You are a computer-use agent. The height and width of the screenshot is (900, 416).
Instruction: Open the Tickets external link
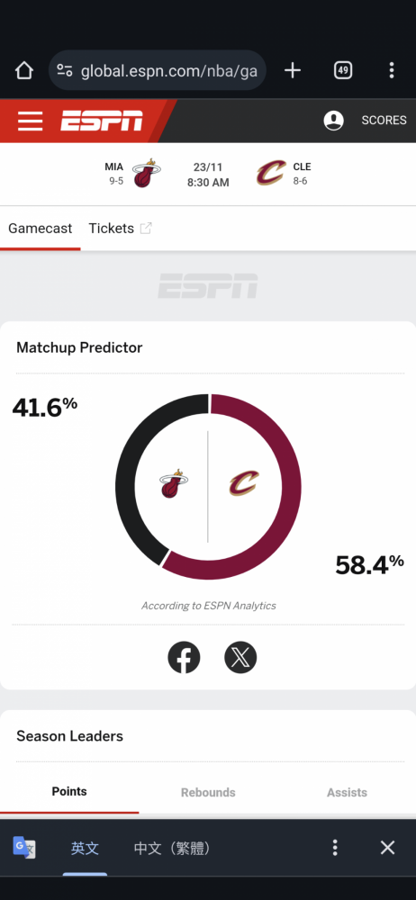[120, 229]
